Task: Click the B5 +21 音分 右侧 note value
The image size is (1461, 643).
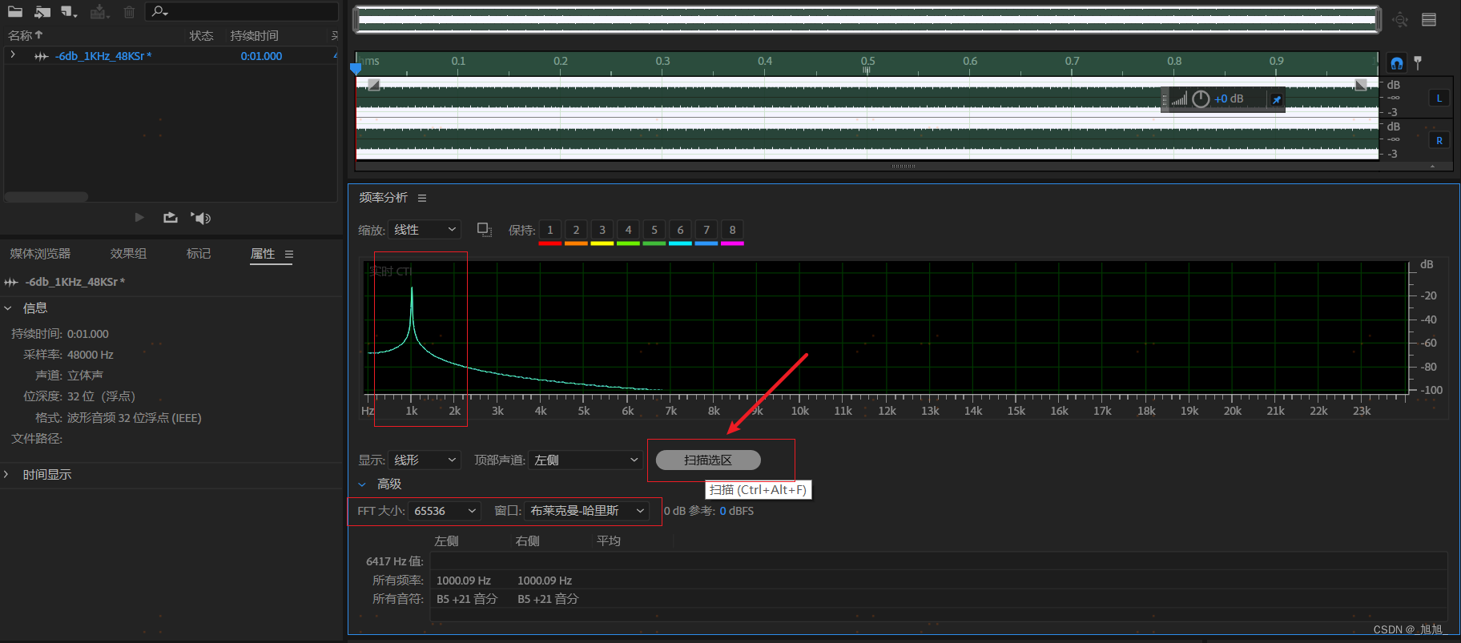Action: click(548, 599)
